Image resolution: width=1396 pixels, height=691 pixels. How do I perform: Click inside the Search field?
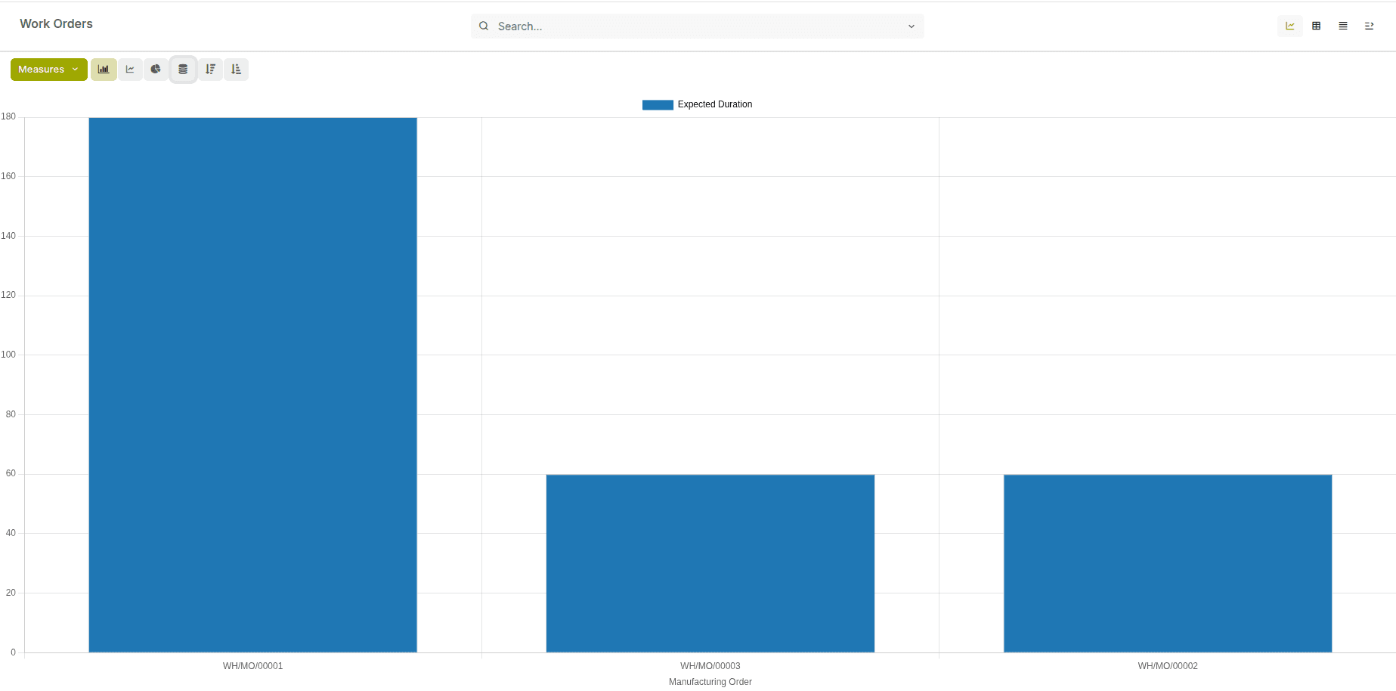(x=680, y=26)
